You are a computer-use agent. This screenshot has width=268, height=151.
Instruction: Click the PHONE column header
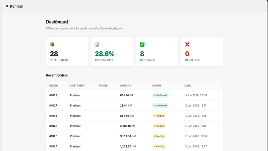coord(103,86)
